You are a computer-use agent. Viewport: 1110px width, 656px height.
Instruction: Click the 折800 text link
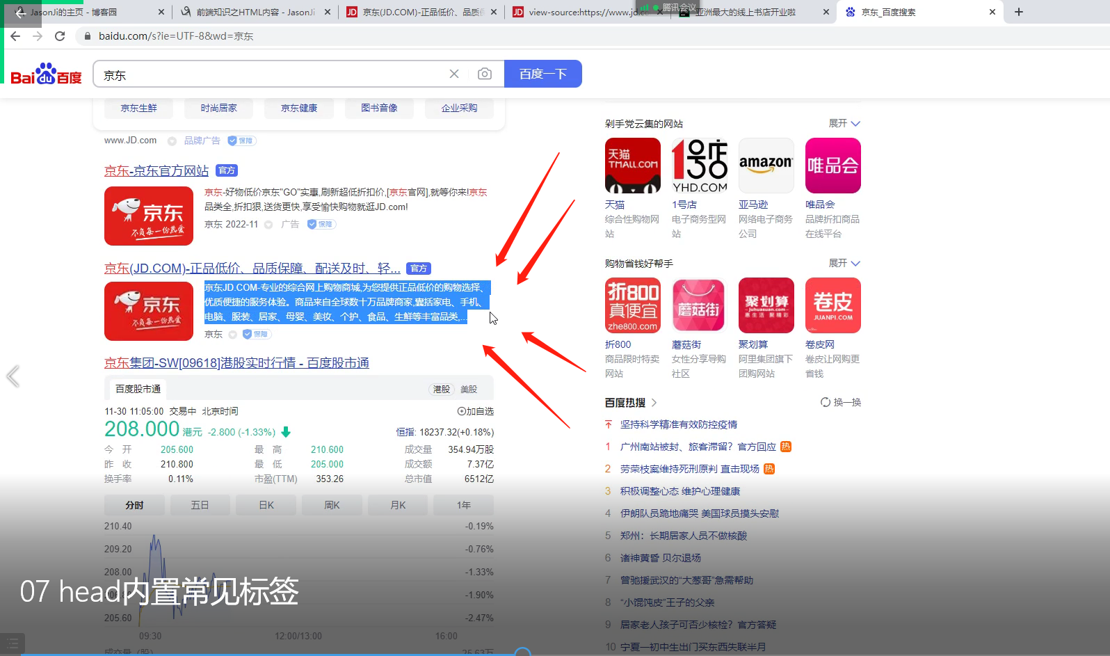tap(618, 344)
